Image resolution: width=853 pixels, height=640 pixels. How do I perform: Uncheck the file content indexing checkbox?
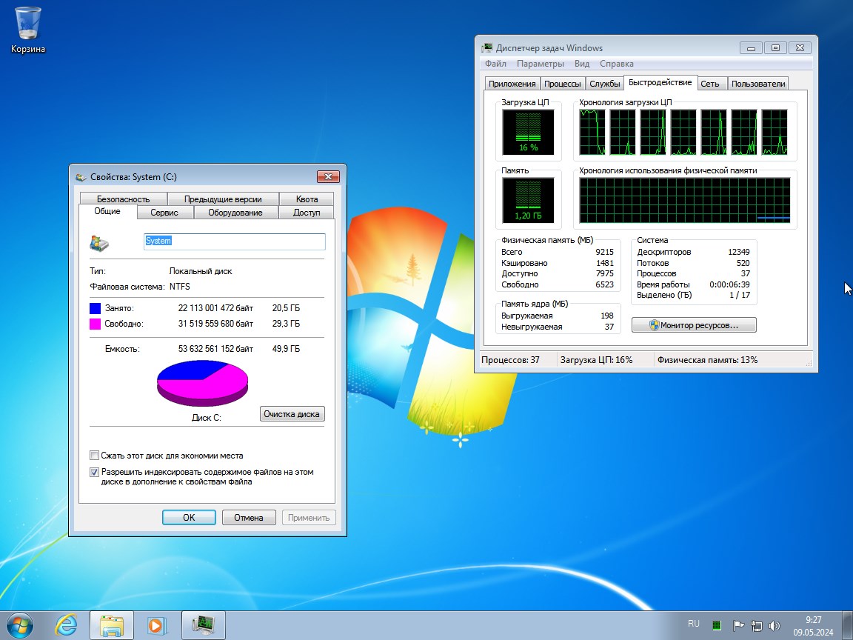[94, 472]
